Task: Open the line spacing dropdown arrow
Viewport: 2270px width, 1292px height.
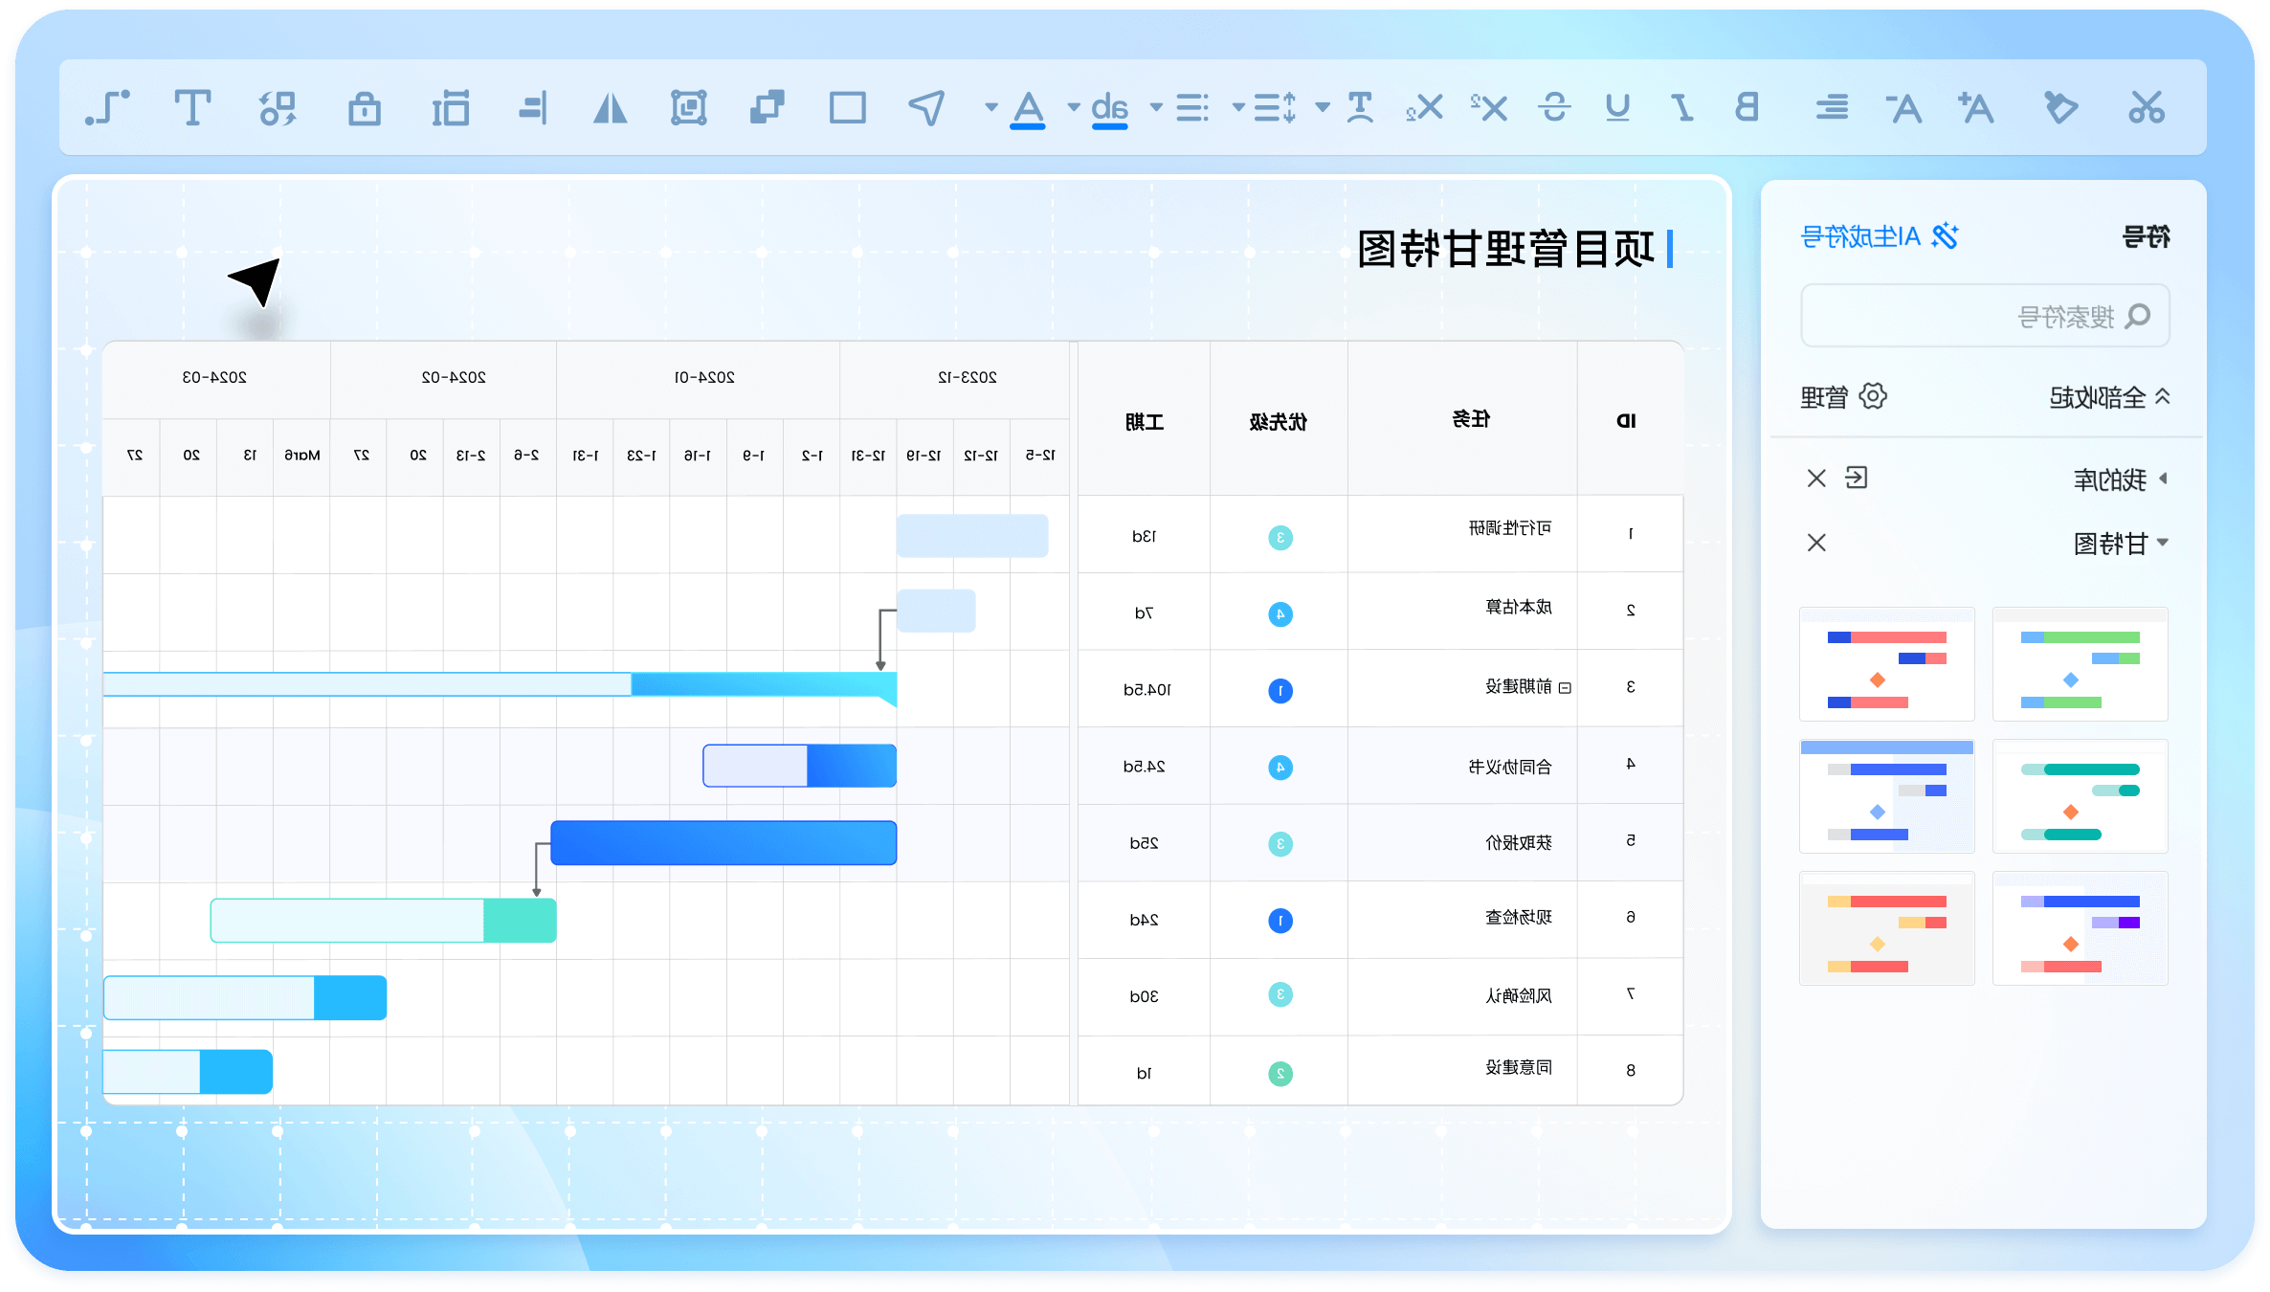Action: 1238,107
